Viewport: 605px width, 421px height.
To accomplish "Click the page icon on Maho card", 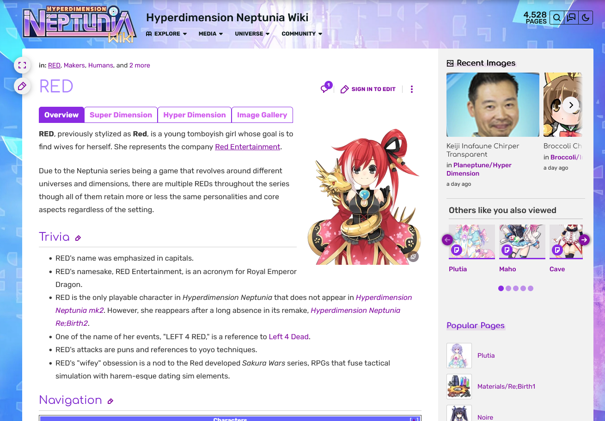I will tap(507, 250).
